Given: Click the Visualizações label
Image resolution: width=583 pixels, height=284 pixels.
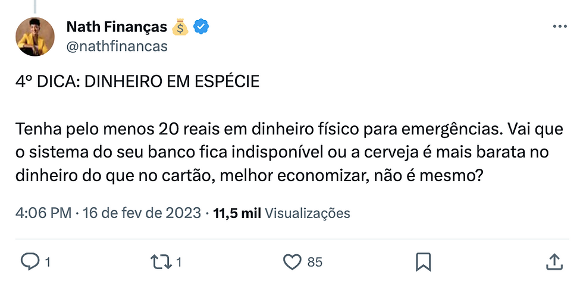Looking at the screenshot, I should (307, 213).
